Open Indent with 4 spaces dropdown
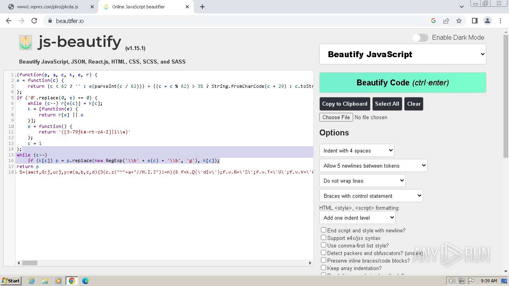The height and width of the screenshot is (286, 509). coord(357,151)
